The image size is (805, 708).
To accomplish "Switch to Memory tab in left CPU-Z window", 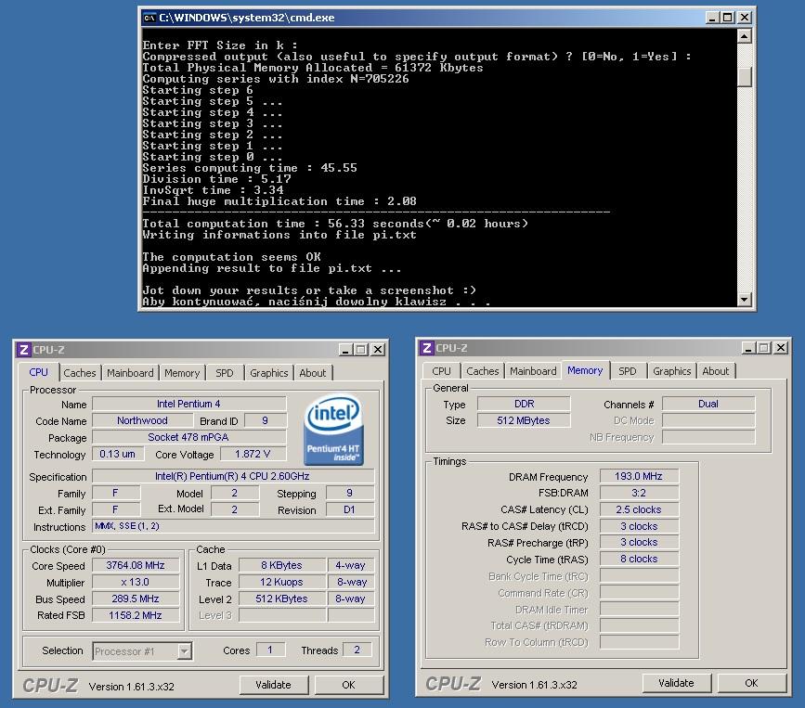I will pos(182,373).
